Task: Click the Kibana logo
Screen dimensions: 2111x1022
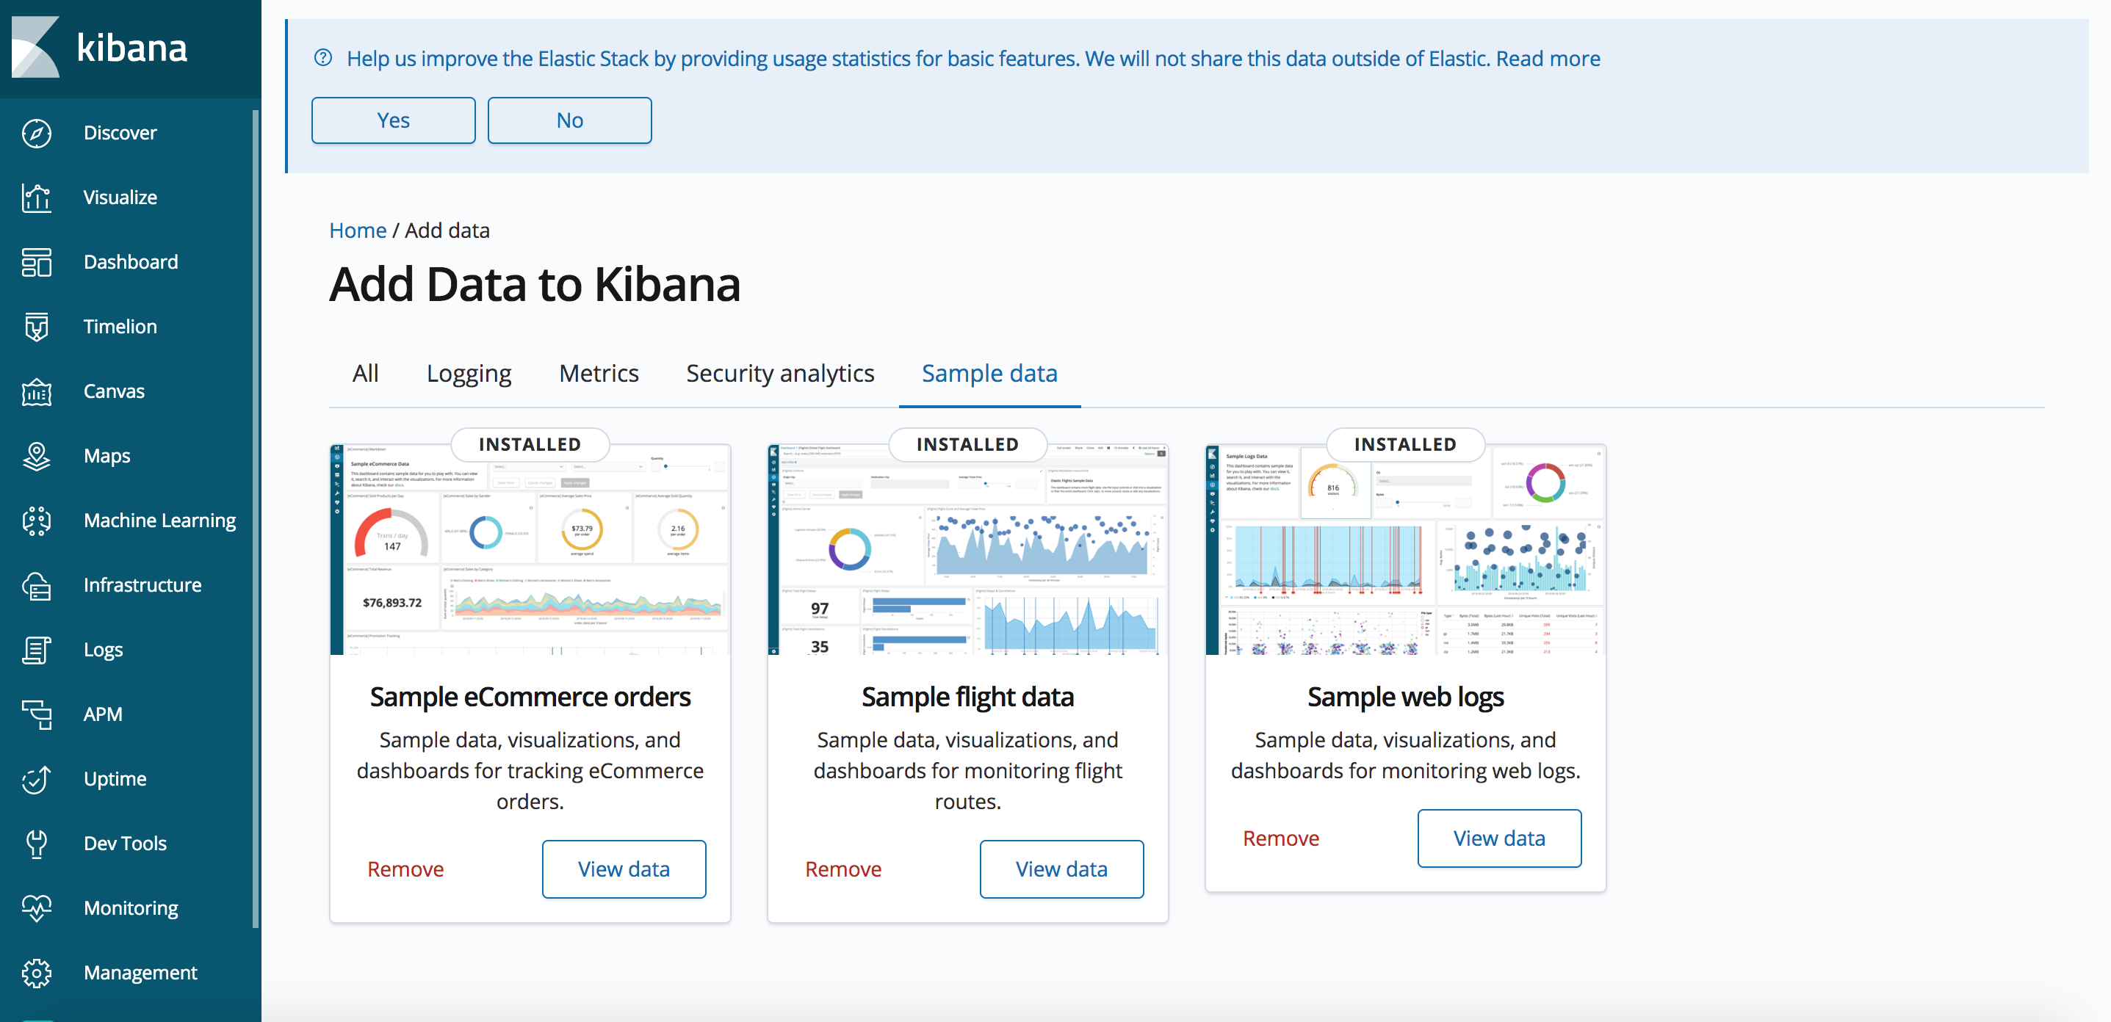Action: [x=36, y=48]
